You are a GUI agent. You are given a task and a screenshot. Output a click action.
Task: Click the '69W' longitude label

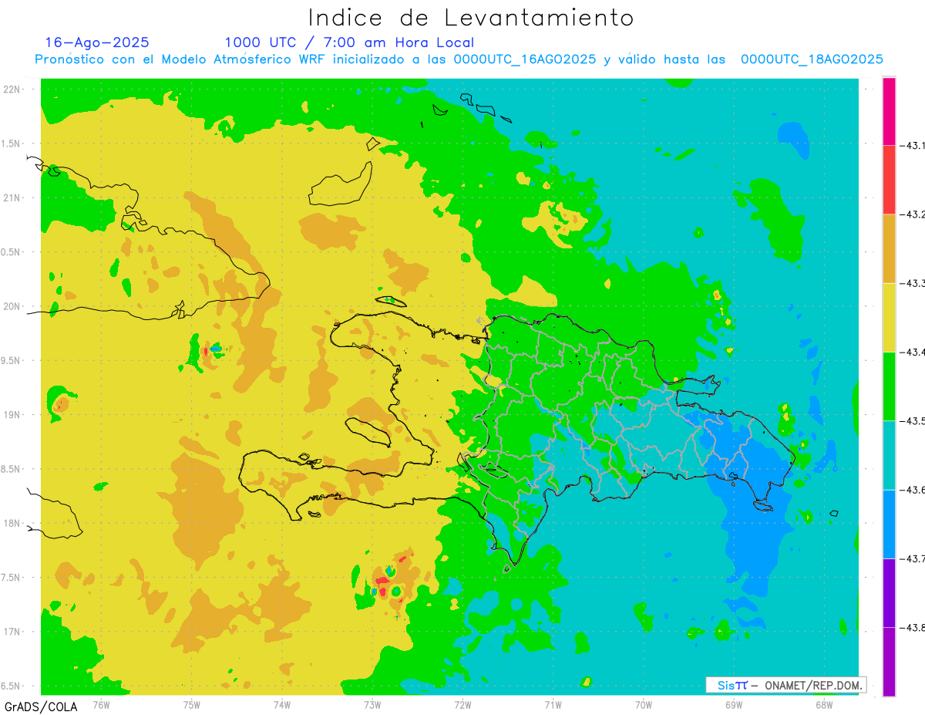point(734,704)
